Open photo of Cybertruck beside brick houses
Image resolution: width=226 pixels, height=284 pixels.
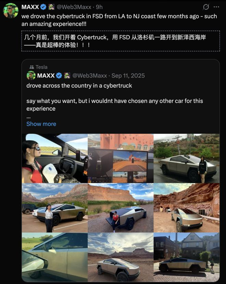pos(187,257)
